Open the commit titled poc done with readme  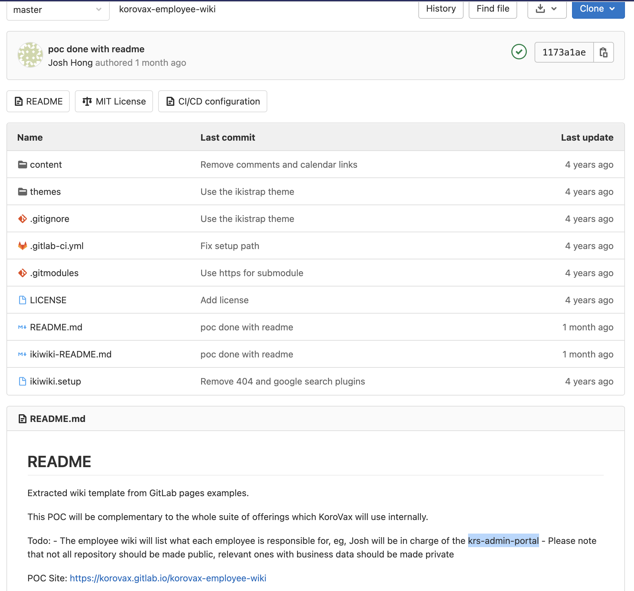click(x=96, y=49)
